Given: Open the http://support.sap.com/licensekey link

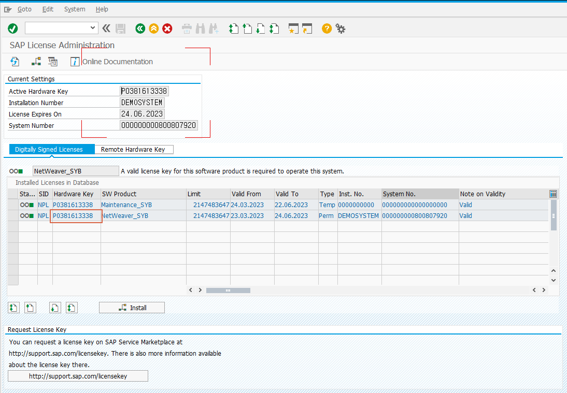Looking at the screenshot, I should [x=77, y=375].
